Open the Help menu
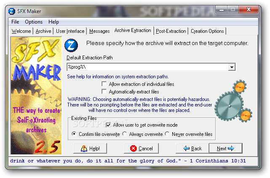270x178 pixels. click(x=53, y=22)
